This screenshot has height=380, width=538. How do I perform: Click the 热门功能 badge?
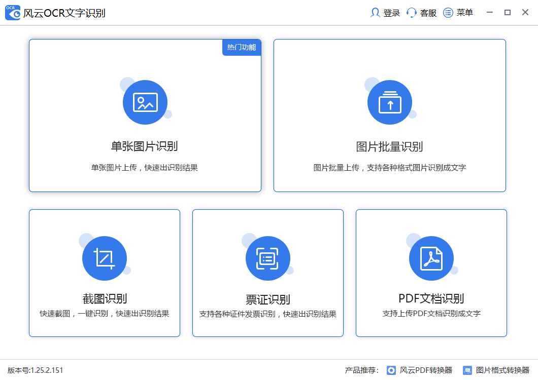(x=242, y=47)
